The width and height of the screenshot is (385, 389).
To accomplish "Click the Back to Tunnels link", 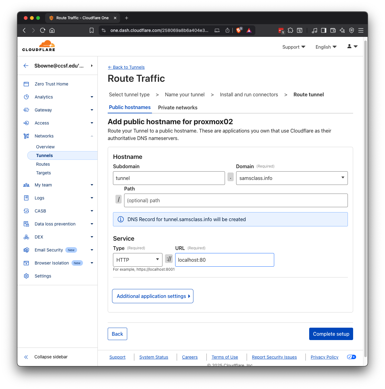I will pyautogui.click(x=126, y=67).
